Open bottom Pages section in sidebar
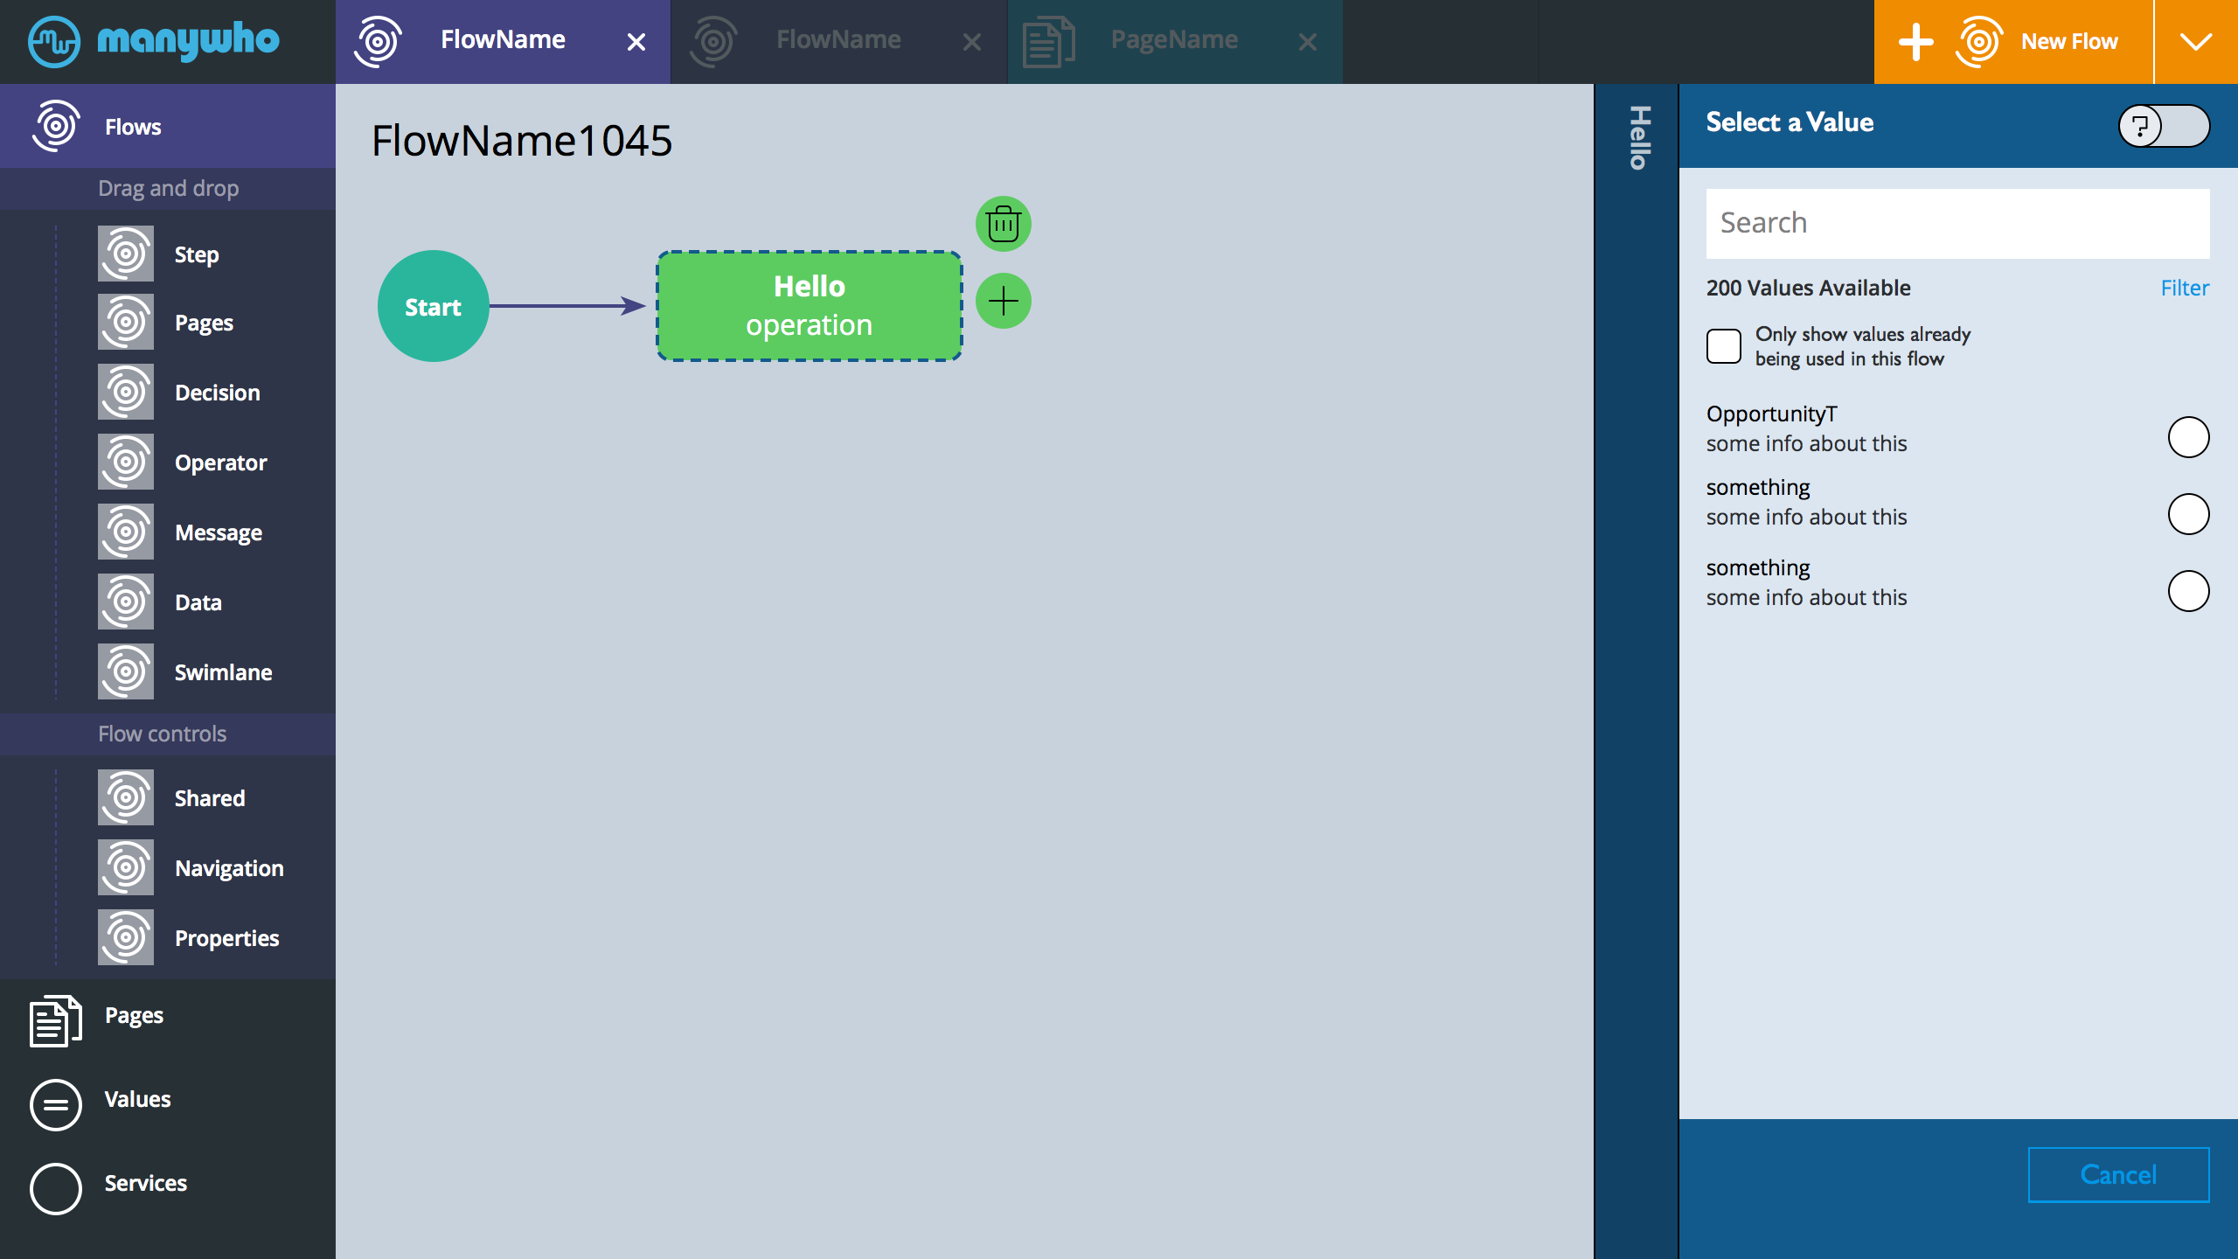Image resolution: width=2238 pixels, height=1259 pixels. [x=134, y=1016]
